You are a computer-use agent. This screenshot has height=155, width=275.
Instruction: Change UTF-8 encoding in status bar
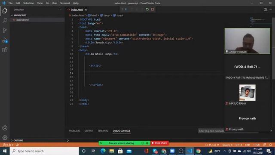tap(239, 145)
